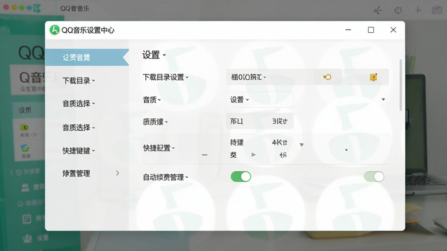This screenshot has height=251, width=447.
Task: Click the red close light of background window
Action: point(6,7)
